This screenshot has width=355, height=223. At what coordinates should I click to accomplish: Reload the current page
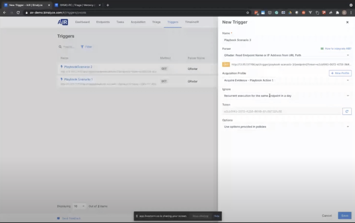point(18,13)
